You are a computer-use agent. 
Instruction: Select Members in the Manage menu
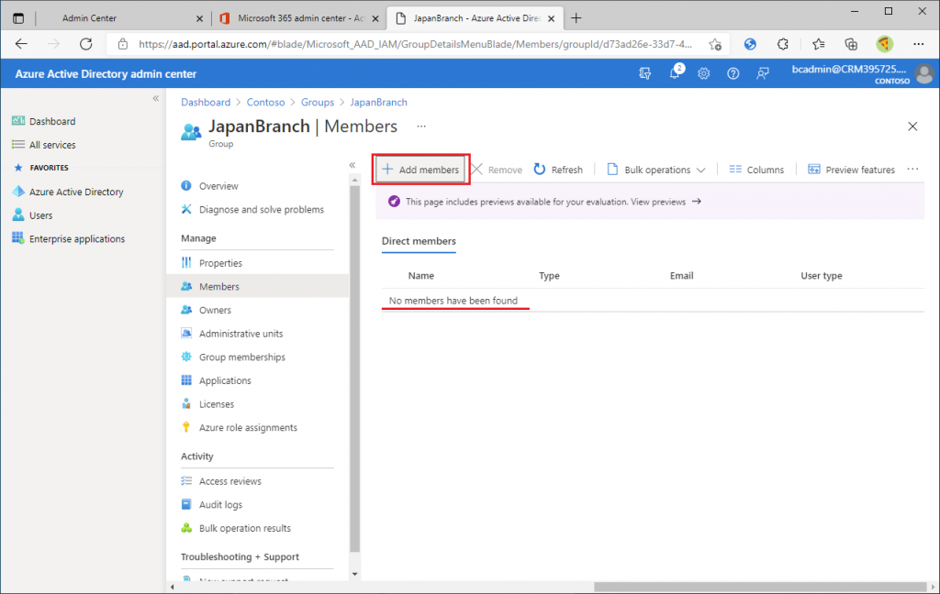(258, 286)
